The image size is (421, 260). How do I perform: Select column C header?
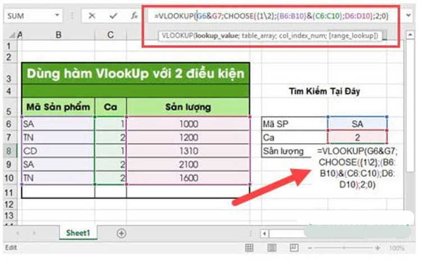pyautogui.click(x=111, y=35)
